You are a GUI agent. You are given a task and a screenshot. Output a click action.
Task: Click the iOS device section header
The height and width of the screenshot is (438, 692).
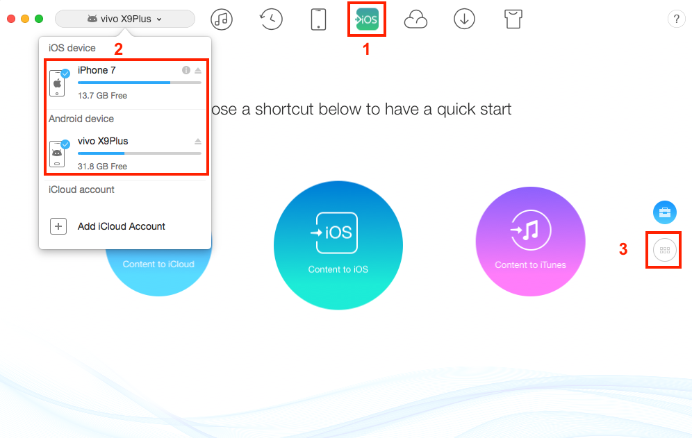(72, 48)
